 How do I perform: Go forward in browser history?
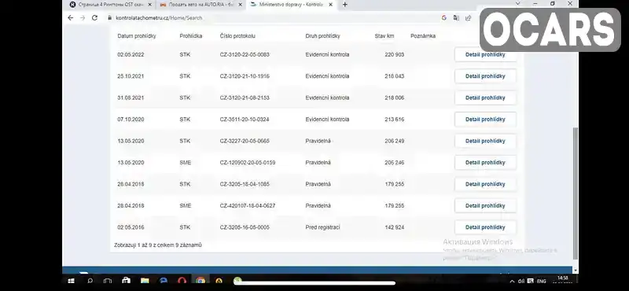(83, 17)
